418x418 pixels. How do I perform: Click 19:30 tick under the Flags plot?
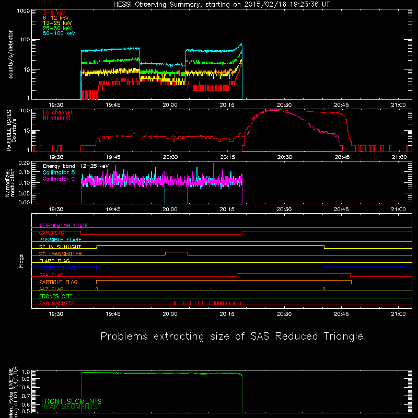point(56,314)
